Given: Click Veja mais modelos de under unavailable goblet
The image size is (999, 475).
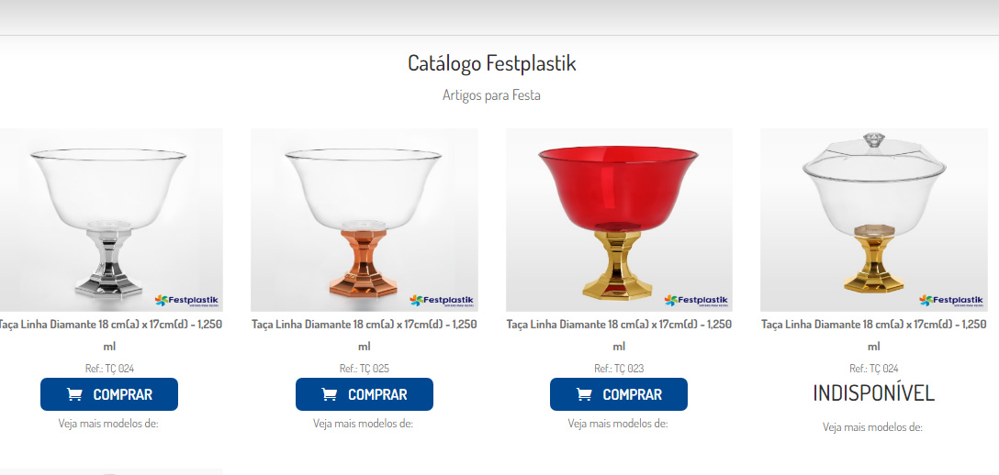Looking at the screenshot, I should tap(872, 427).
